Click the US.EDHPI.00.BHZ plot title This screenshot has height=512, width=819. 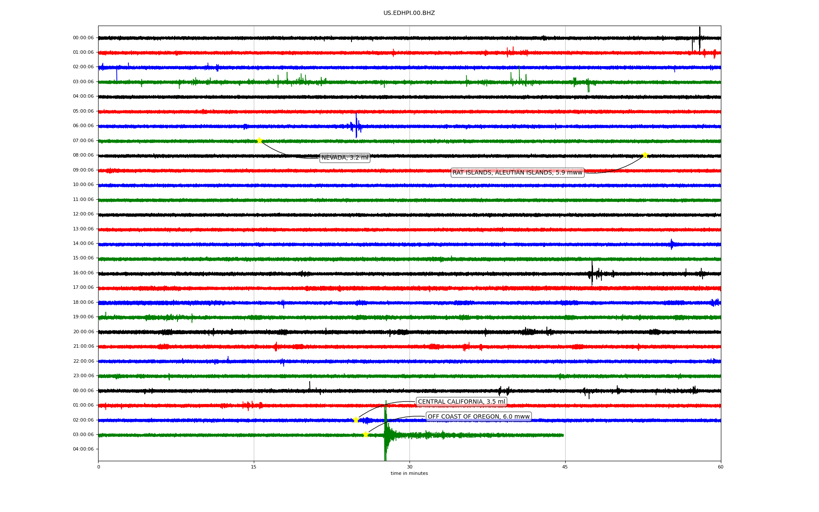[409, 13]
